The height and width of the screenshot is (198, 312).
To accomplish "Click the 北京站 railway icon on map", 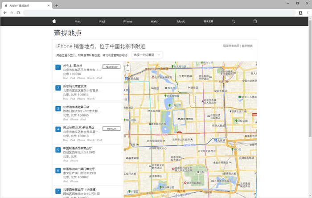I will (215, 140).
